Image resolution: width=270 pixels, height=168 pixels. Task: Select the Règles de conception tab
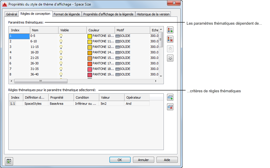[x=35, y=14]
